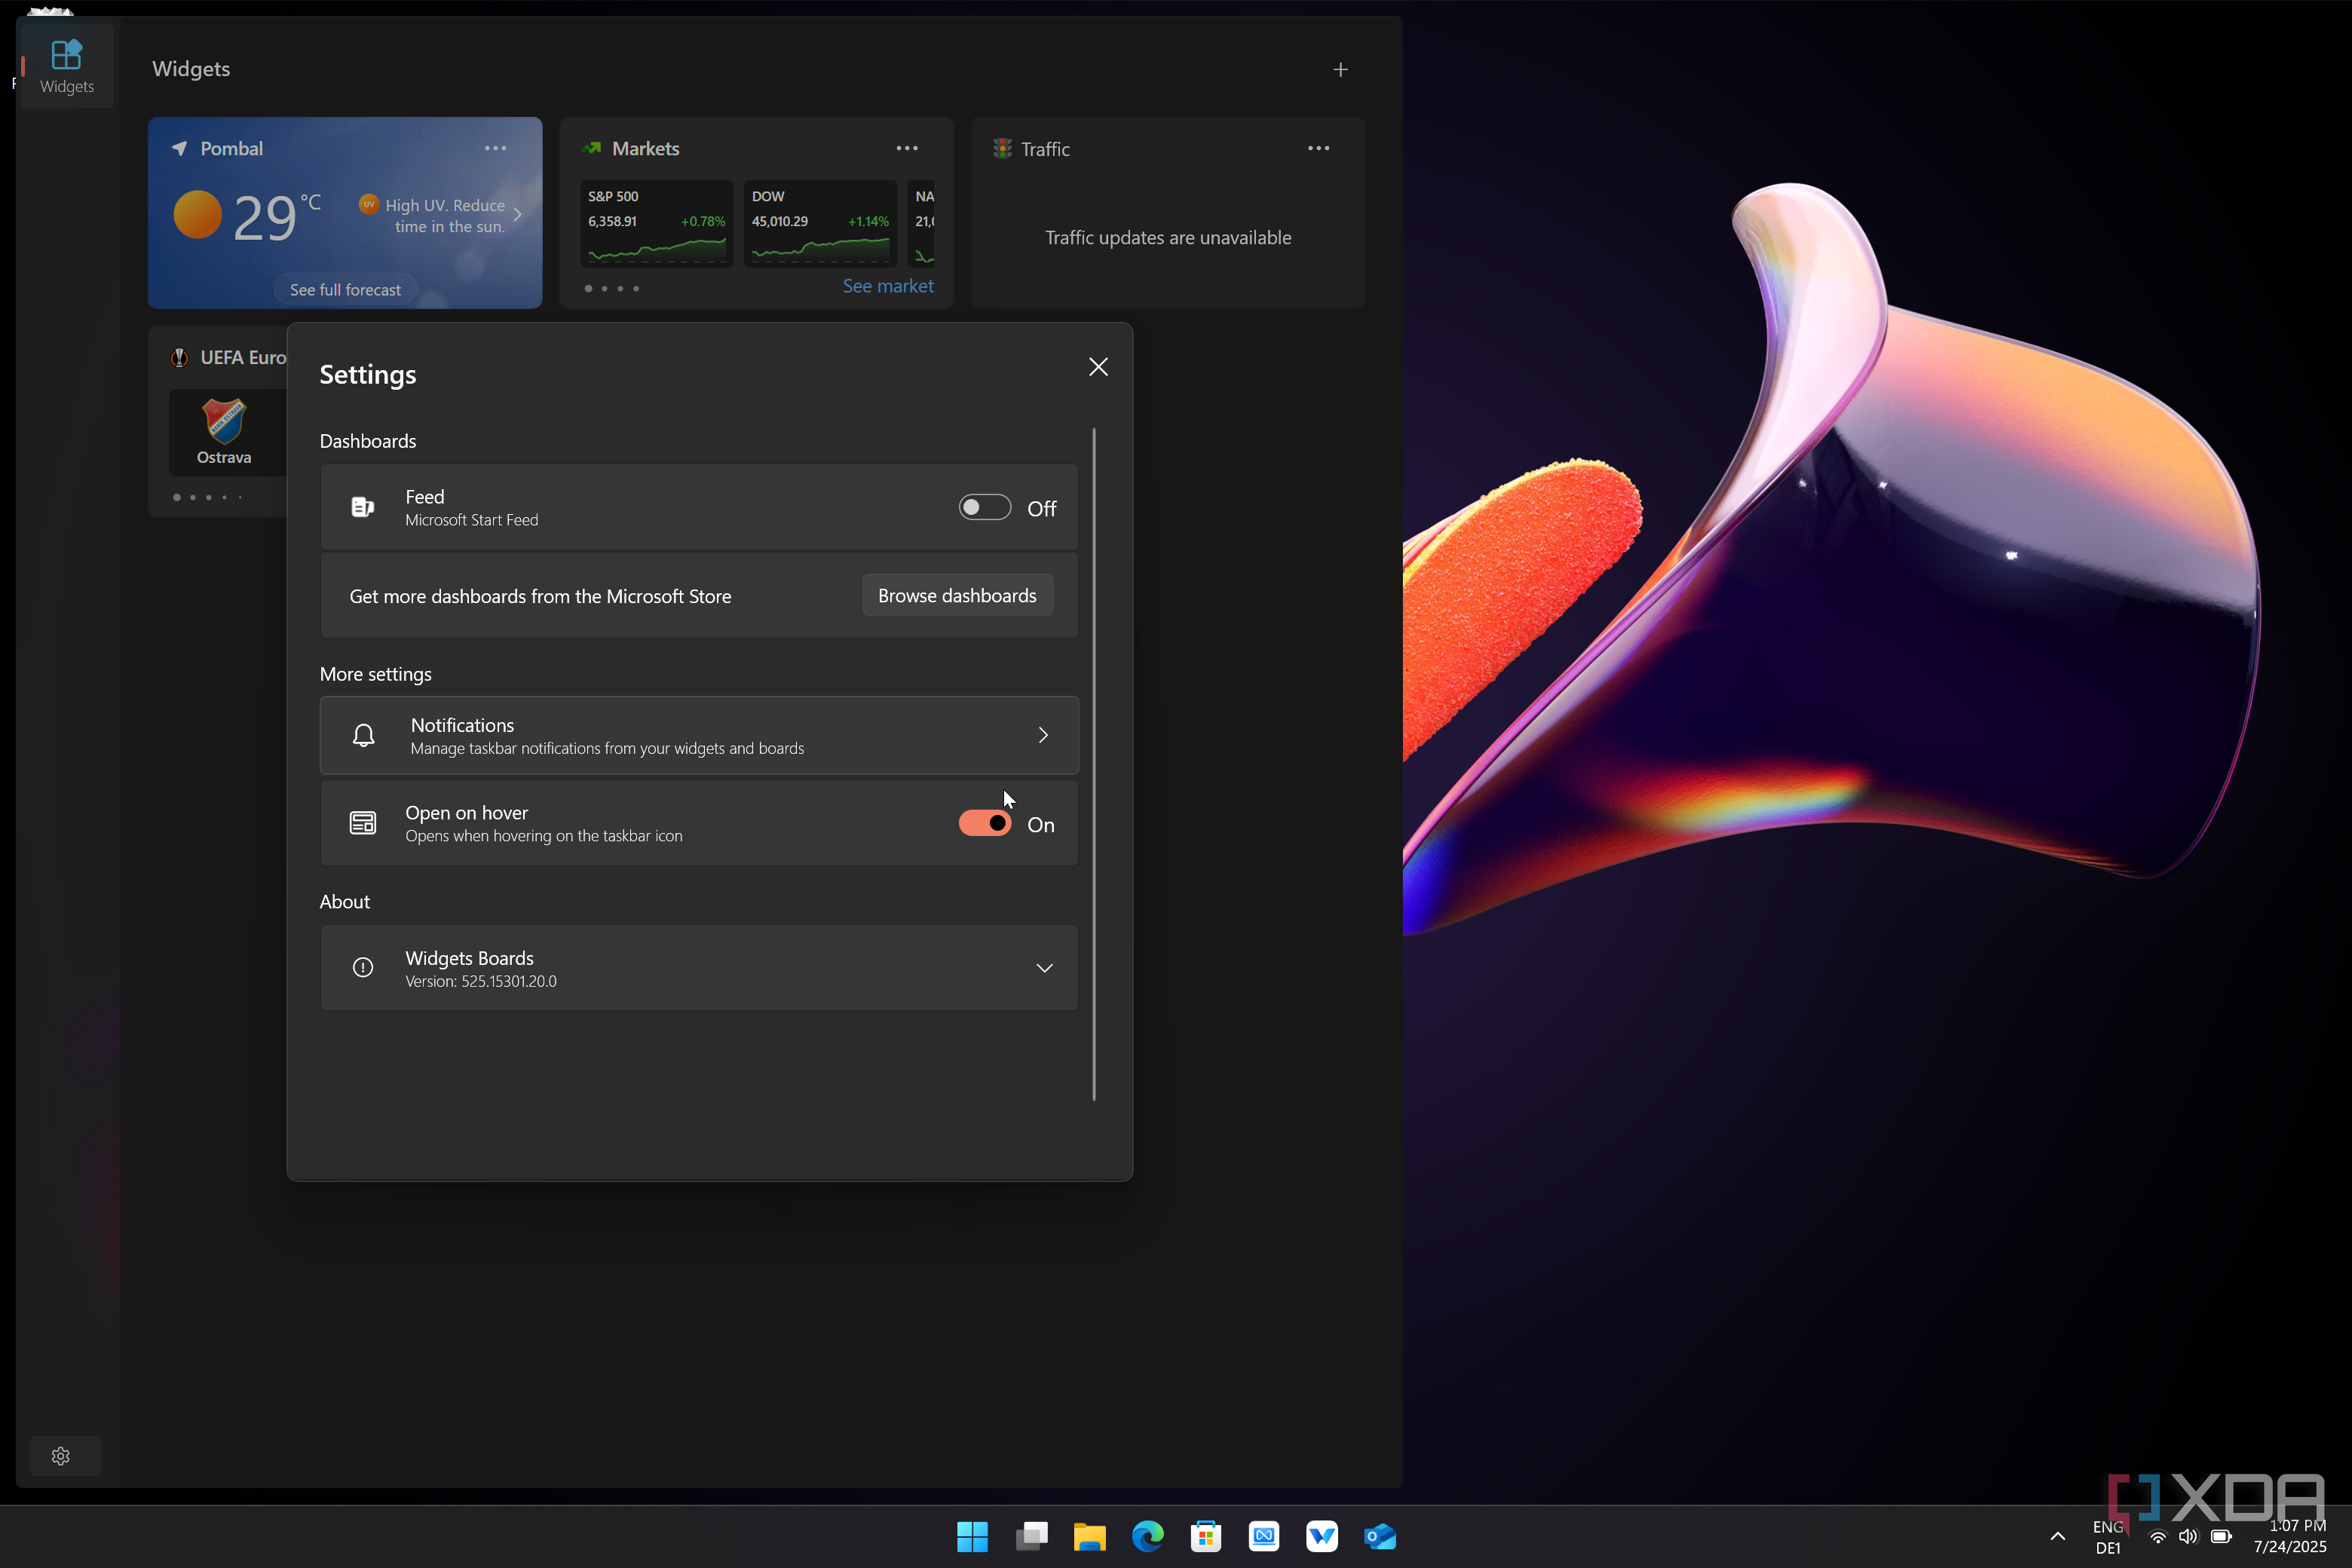
Task: Click the Settings dialog vertical scrollbar
Action: click(1094, 764)
